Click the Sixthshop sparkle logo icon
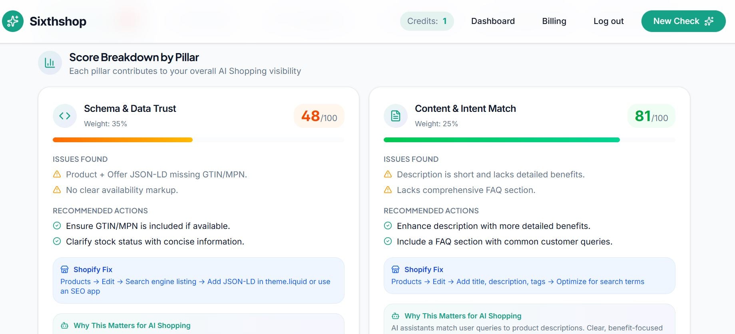Viewport: 735px width, 334px height. tap(13, 21)
